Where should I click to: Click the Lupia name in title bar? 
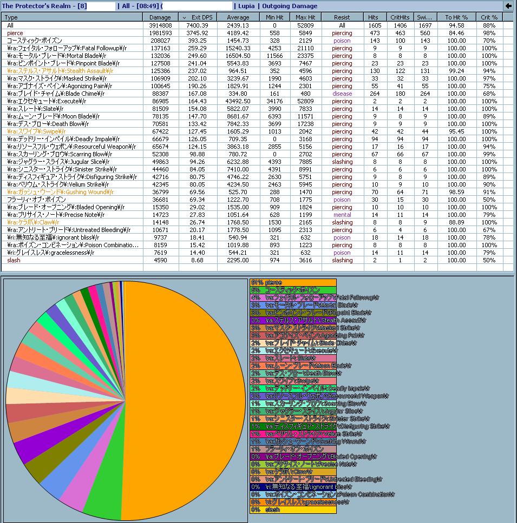point(246,6)
